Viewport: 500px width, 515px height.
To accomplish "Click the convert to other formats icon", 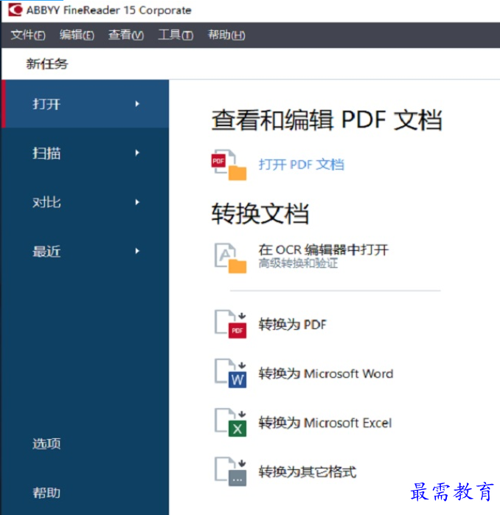I will (x=229, y=471).
